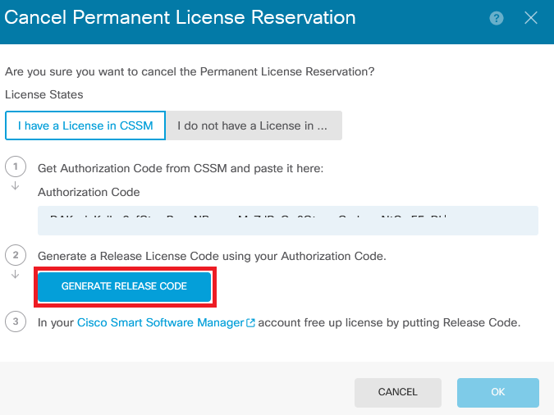Select the I have a License in CSSM tab

click(85, 125)
